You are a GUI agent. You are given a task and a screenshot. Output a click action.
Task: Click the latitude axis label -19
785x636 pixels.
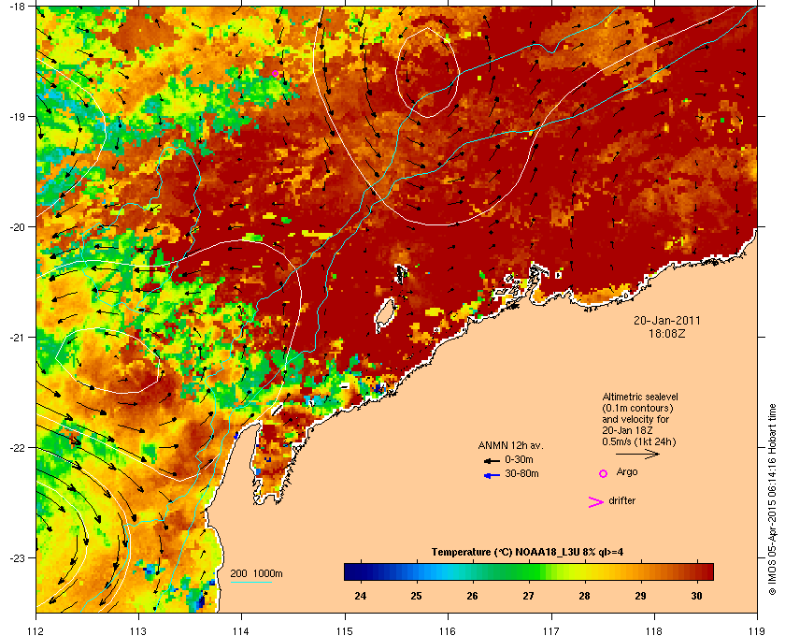[x=17, y=117]
